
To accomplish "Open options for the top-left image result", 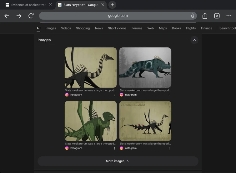I will click(x=114, y=95).
